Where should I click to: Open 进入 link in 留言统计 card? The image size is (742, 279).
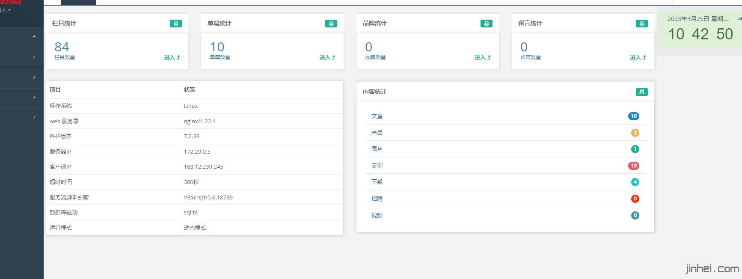coord(638,57)
